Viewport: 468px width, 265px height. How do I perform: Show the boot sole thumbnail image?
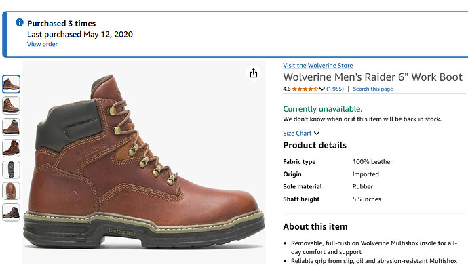tap(11, 169)
